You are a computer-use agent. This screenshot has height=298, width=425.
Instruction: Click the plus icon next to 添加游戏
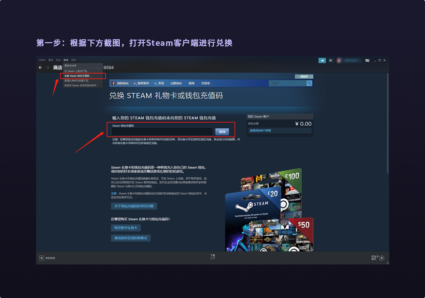(x=42, y=257)
